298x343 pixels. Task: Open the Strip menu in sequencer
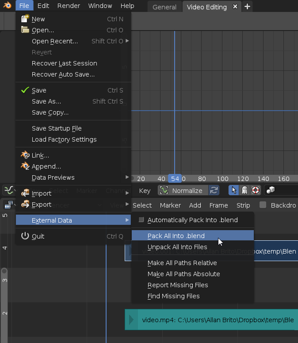243,205
